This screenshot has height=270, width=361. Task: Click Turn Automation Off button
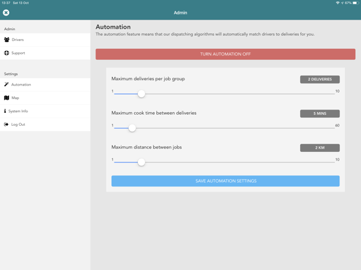pos(226,54)
